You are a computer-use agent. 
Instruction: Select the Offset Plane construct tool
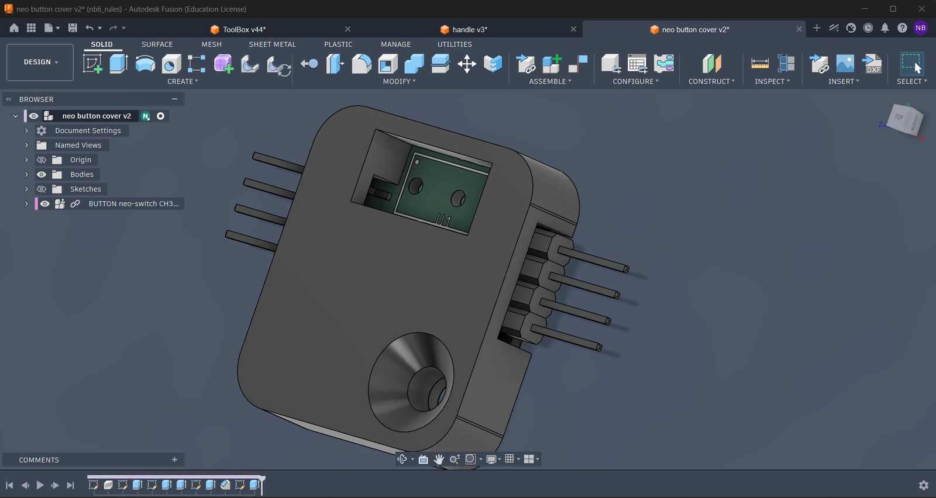(x=711, y=64)
